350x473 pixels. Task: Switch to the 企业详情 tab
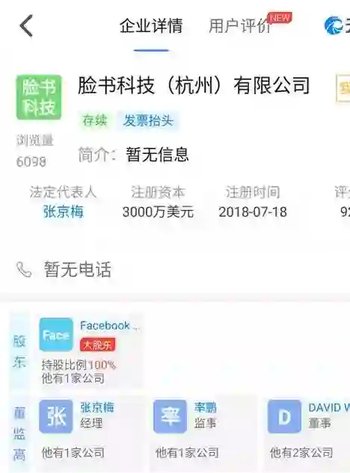click(151, 25)
